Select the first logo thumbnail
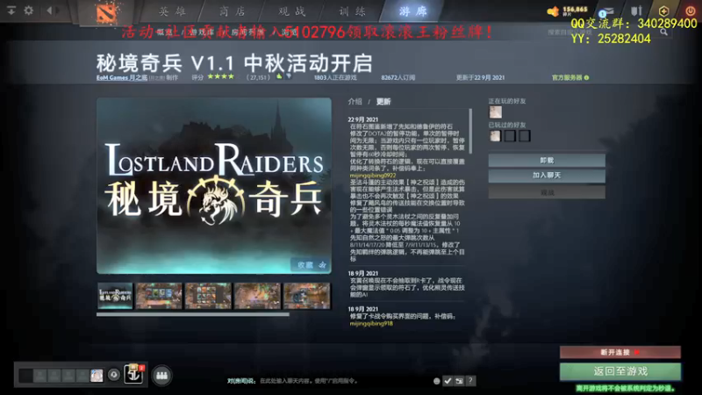 tap(115, 296)
